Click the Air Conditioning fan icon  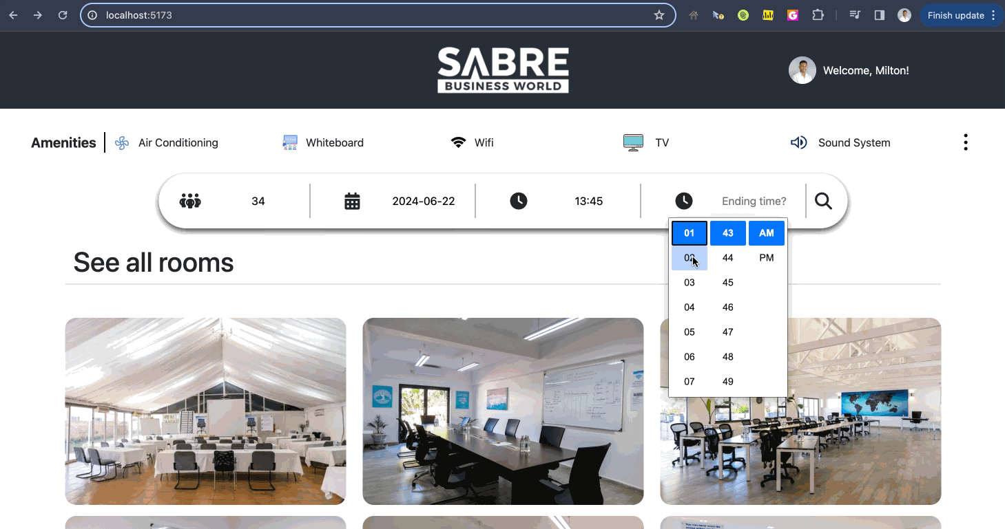[x=122, y=143]
